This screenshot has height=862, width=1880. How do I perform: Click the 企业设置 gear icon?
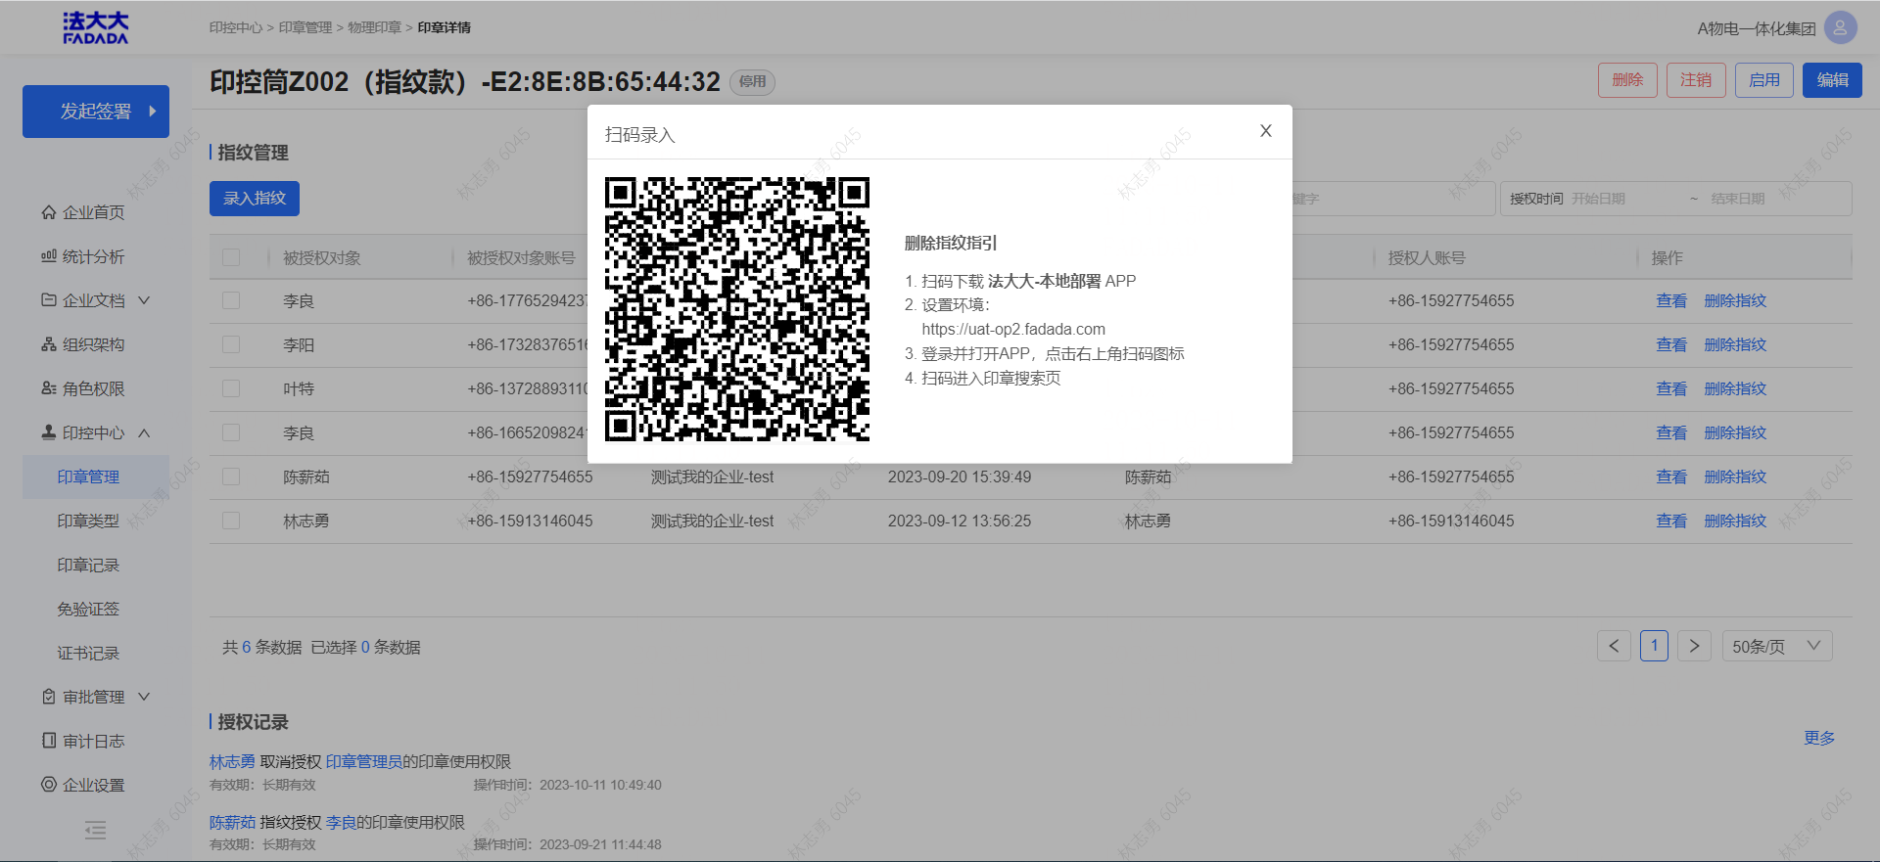tap(49, 785)
